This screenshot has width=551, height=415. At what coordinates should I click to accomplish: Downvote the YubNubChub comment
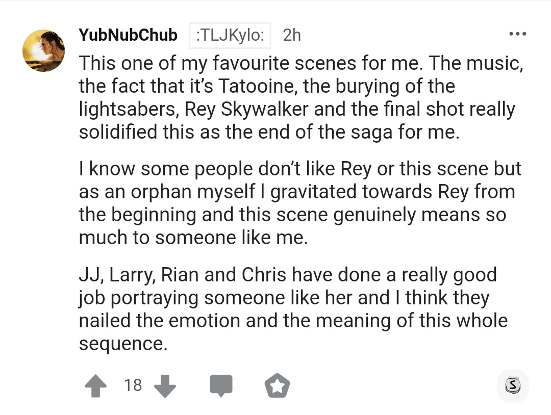[165, 386]
